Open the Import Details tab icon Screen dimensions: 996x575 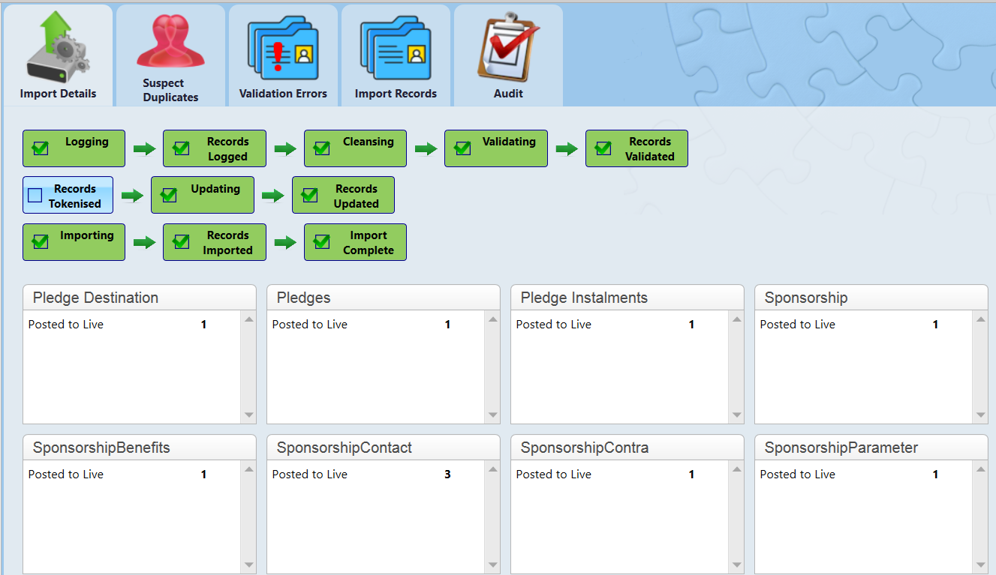pyautogui.click(x=58, y=46)
